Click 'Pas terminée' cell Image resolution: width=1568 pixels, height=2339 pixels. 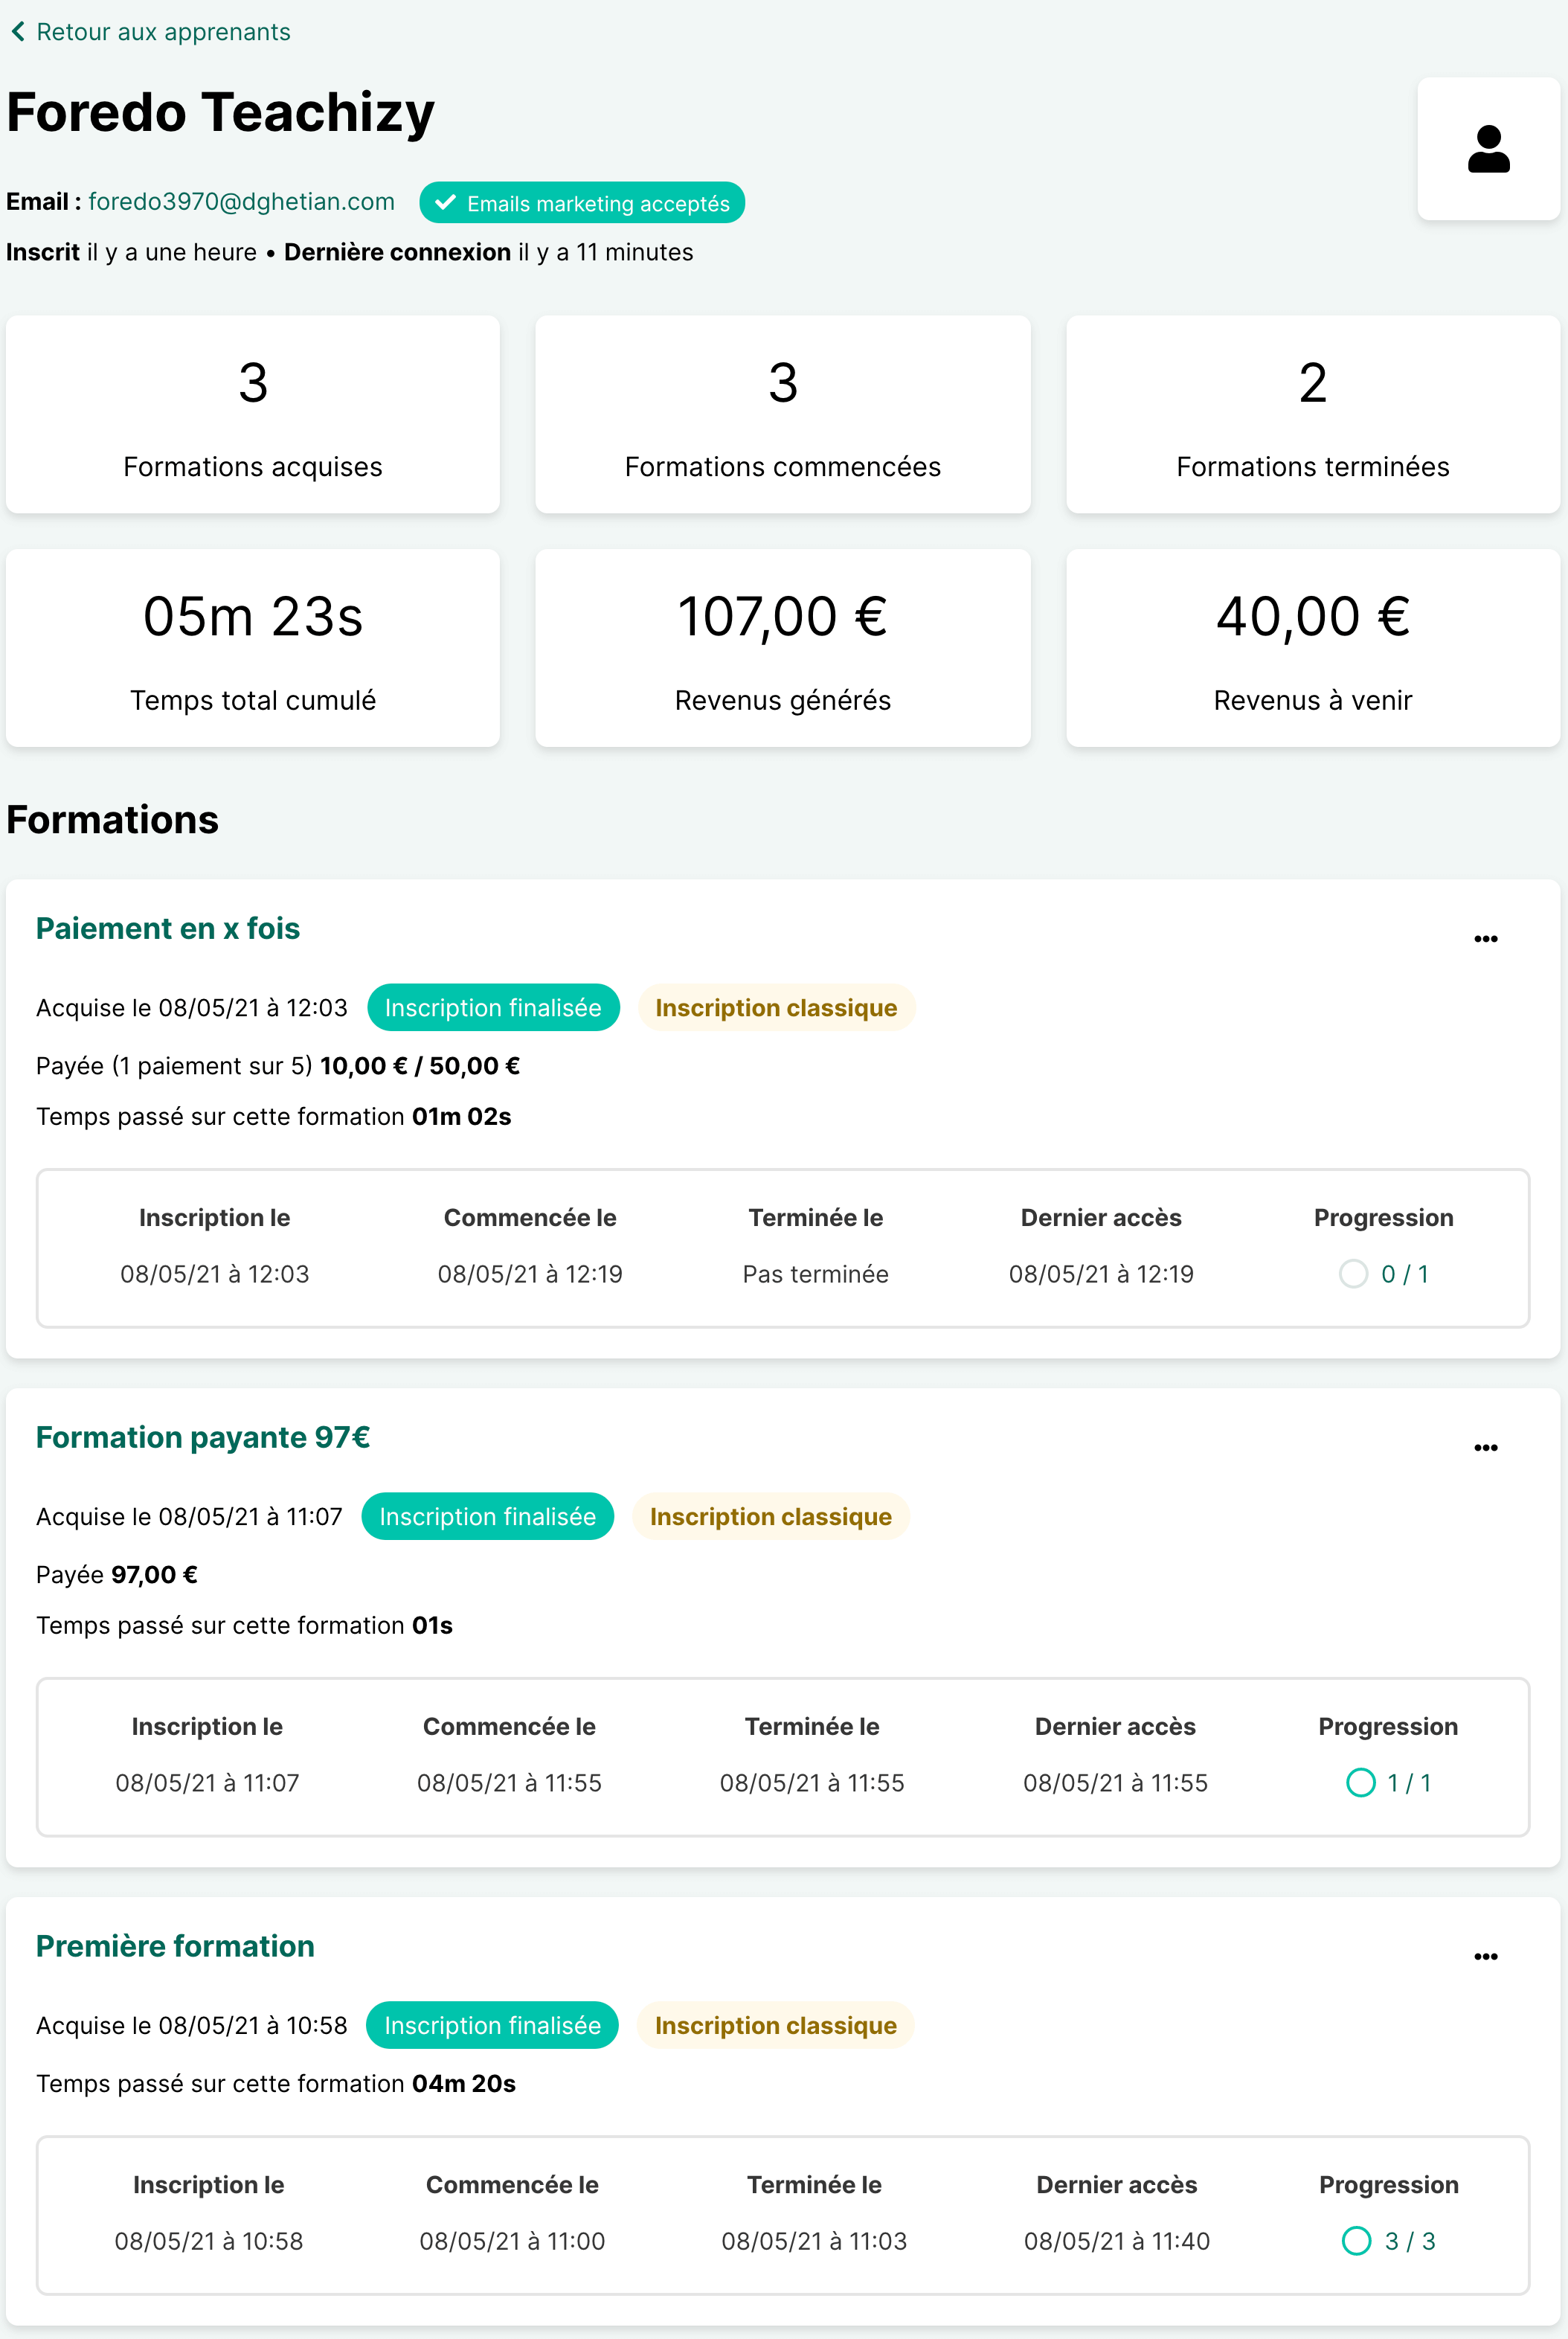tap(816, 1274)
